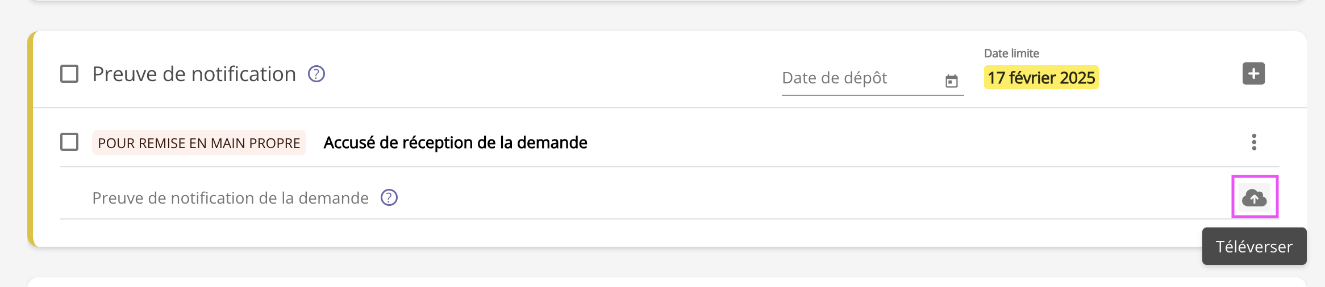The image size is (1325, 287).
Task: Click the POUR REMISE EN MAIN PROPRE tag
Action: 199,143
